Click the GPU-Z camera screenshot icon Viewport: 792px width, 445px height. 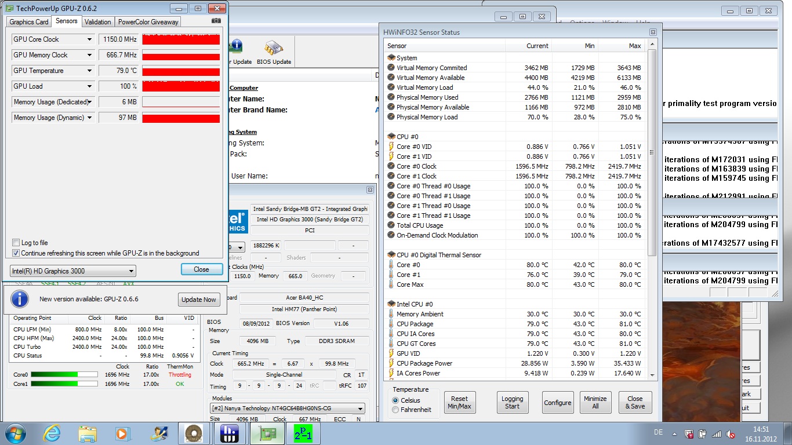[216, 21]
